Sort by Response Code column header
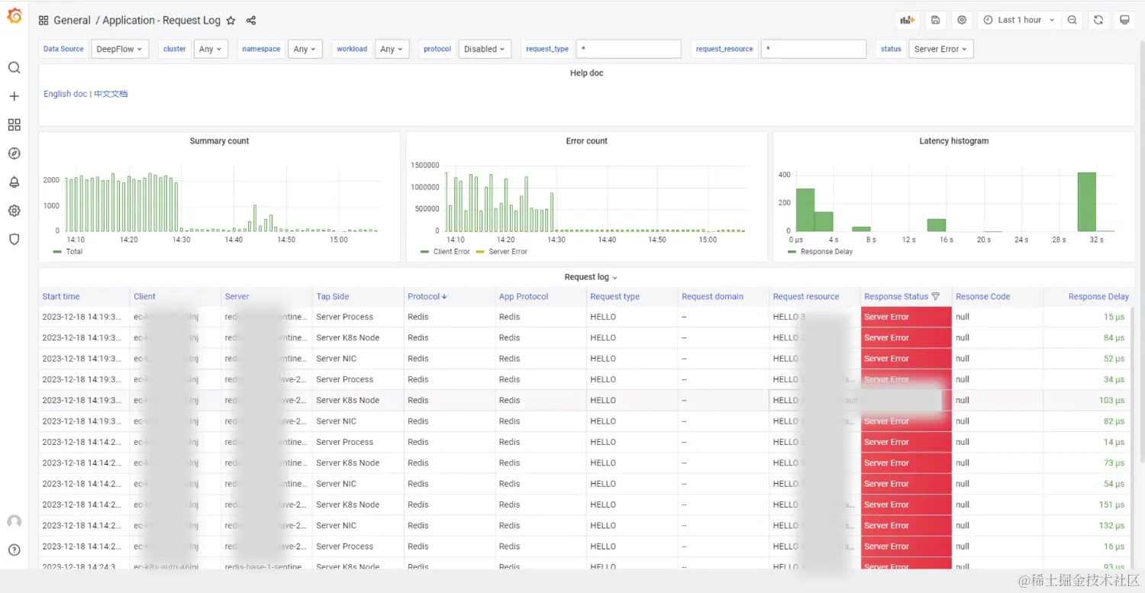Image resolution: width=1145 pixels, height=593 pixels. coord(983,297)
